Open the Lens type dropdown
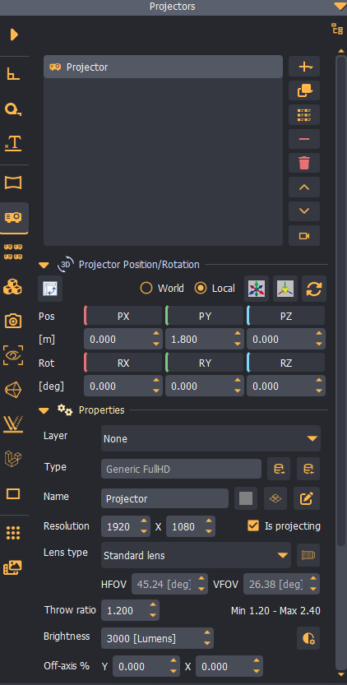This screenshot has height=685, width=347. point(196,555)
